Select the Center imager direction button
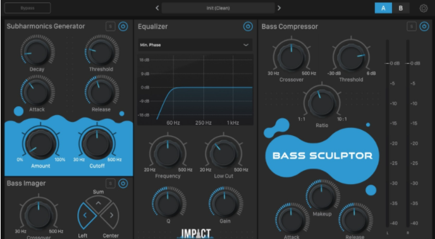435x239 pixels. [110, 216]
